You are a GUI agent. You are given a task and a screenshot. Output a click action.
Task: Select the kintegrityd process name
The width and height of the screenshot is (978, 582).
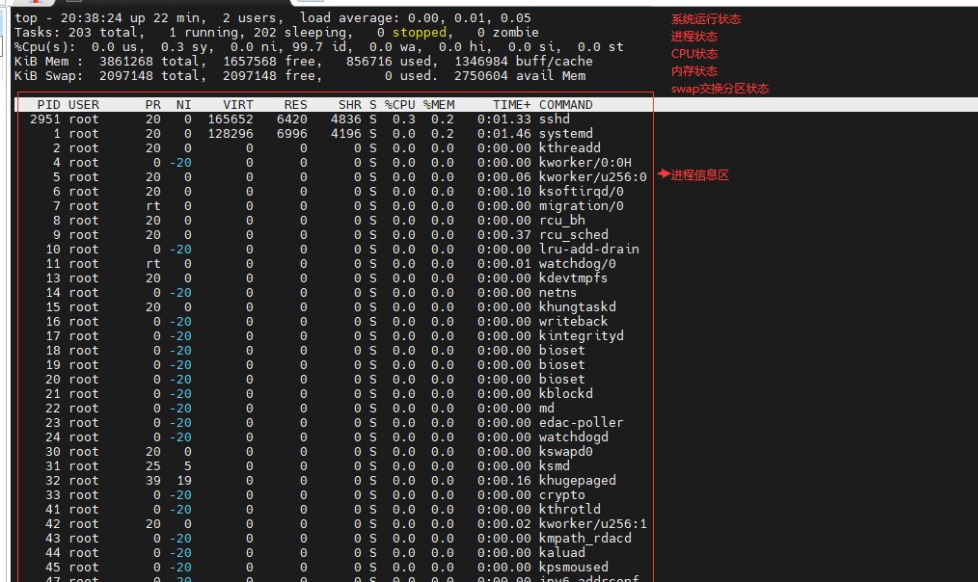[x=582, y=336]
